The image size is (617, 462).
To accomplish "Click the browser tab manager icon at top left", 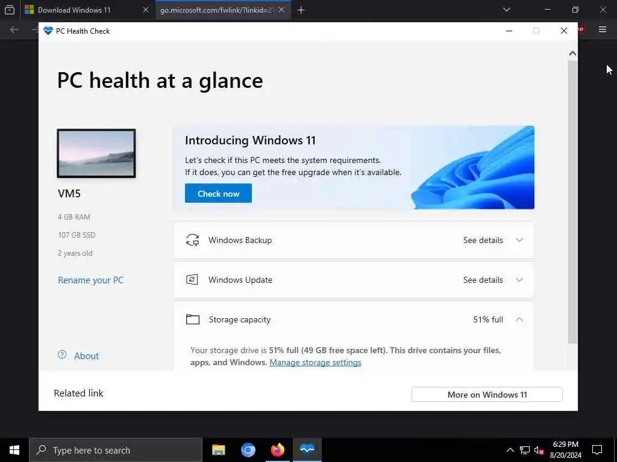I will [x=10, y=10].
